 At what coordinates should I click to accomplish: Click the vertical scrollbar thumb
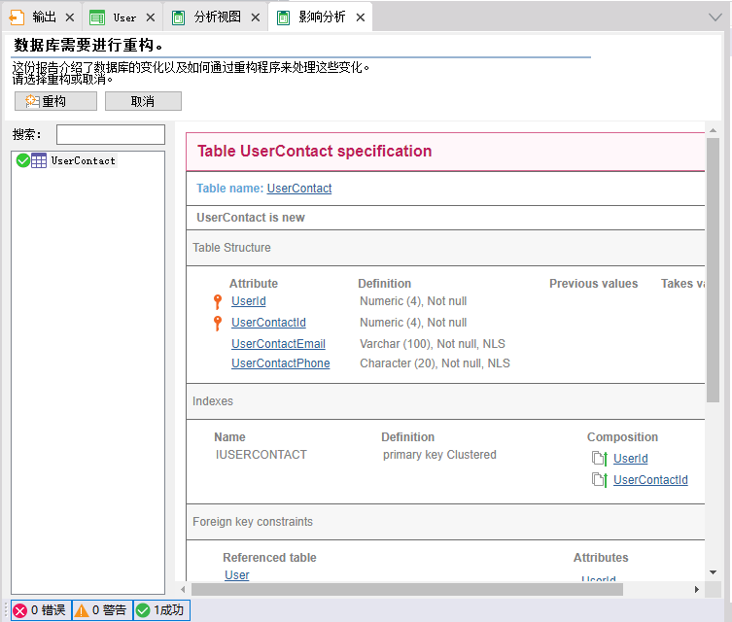[713, 270]
